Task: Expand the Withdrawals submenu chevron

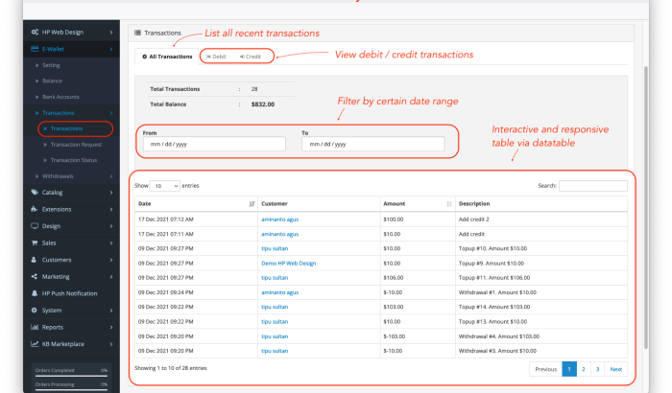Action: [111, 176]
